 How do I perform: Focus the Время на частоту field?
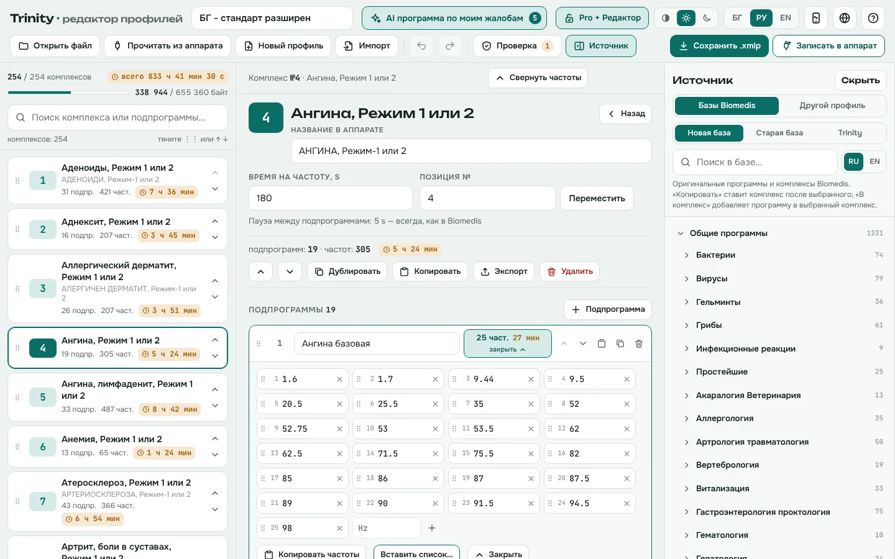coord(331,198)
